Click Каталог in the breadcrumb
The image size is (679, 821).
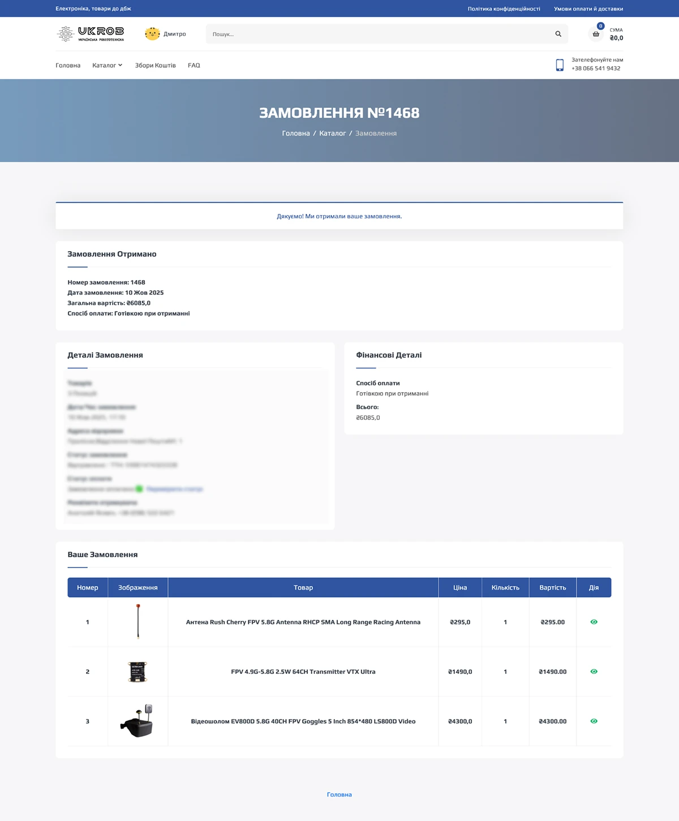[332, 134]
